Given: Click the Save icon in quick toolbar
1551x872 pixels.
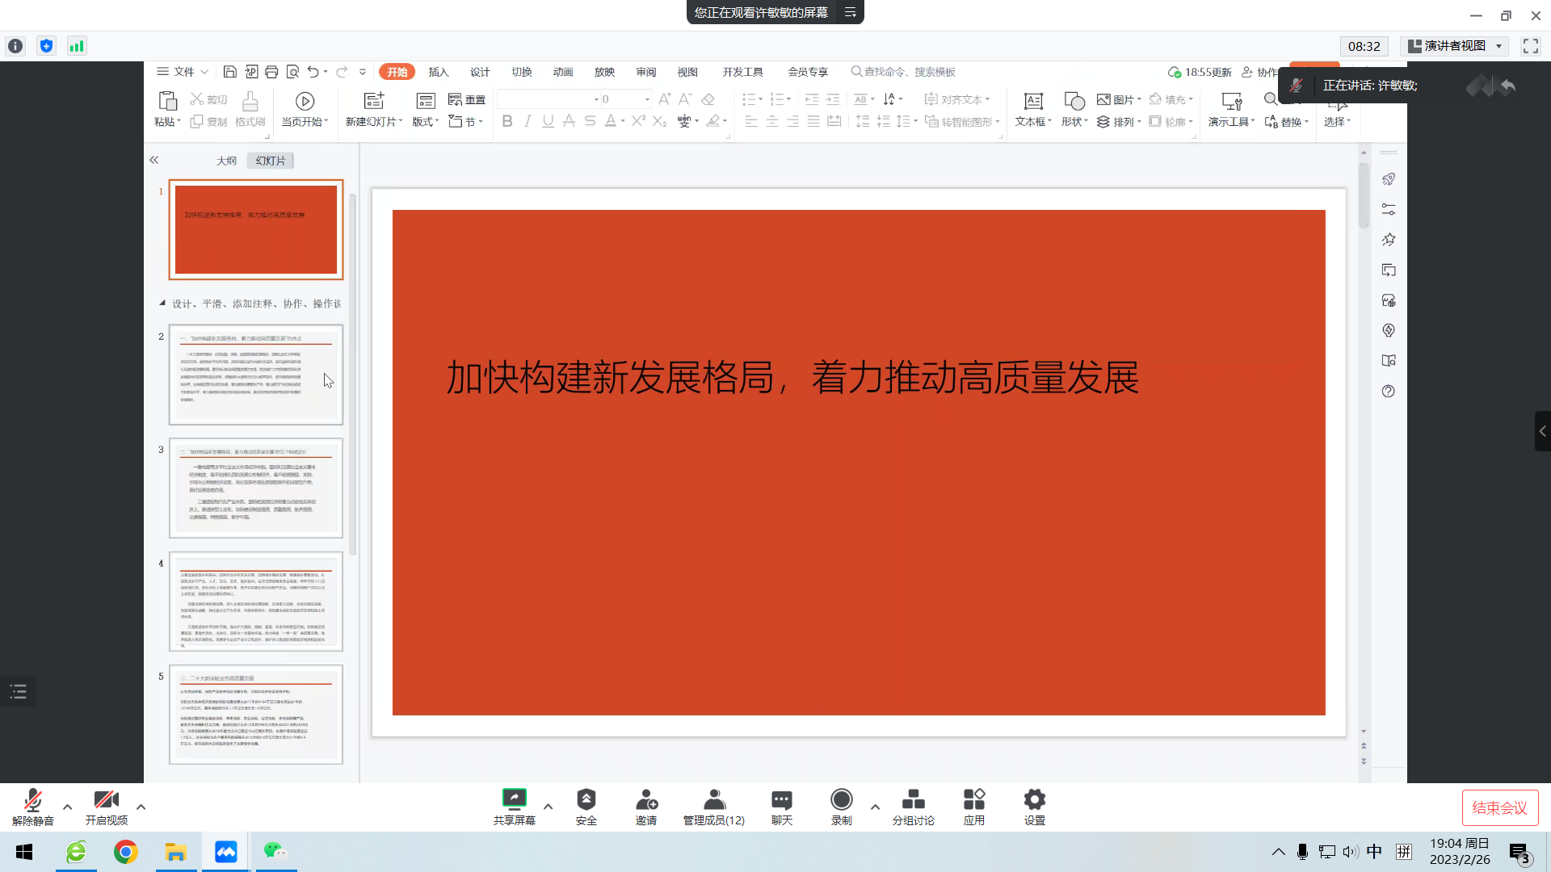Looking at the screenshot, I should tap(229, 72).
